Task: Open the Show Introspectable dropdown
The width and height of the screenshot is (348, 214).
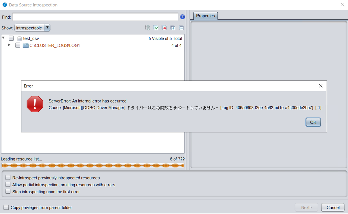Action: pos(32,28)
